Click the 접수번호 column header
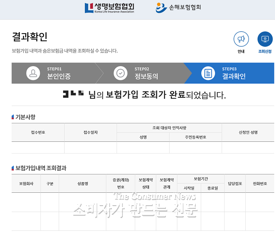This screenshot has width=275, height=235. pos(38,133)
